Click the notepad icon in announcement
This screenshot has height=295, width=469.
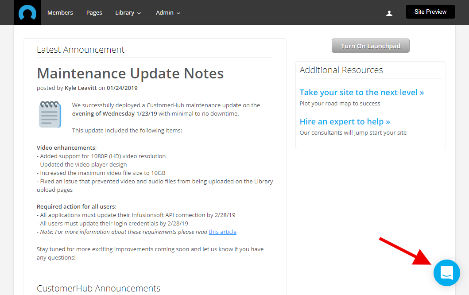click(50, 114)
